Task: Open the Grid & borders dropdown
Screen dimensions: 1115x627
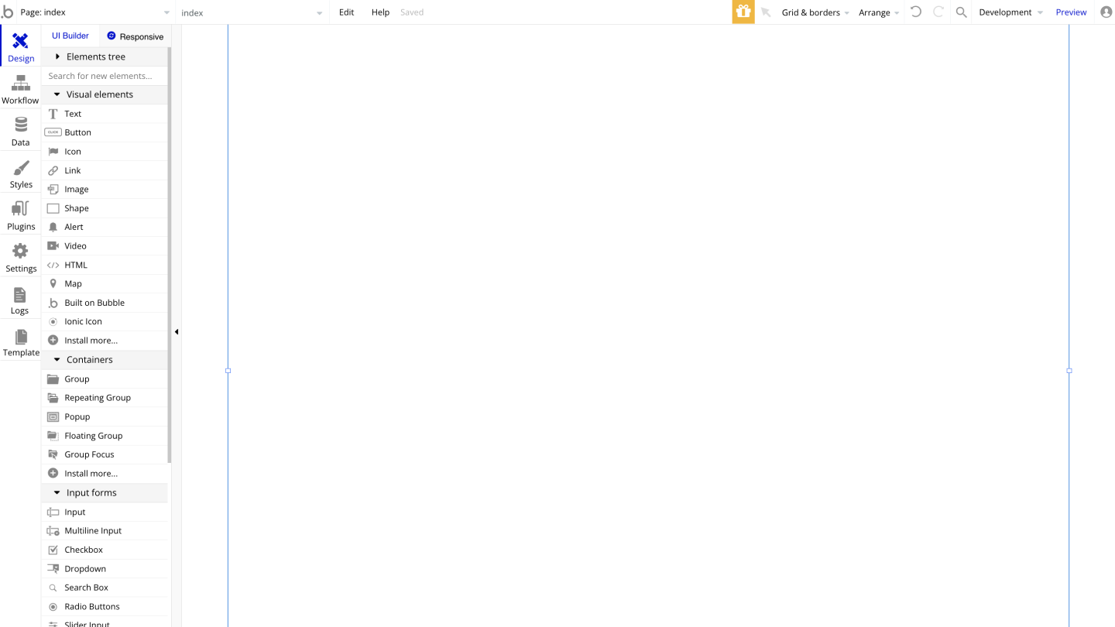Action: [x=815, y=12]
